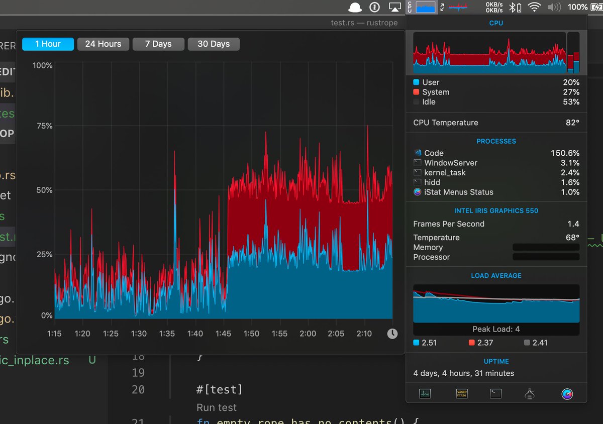Click the PROCESSES section header
Viewport: 603px width, 424px height.
496,141
